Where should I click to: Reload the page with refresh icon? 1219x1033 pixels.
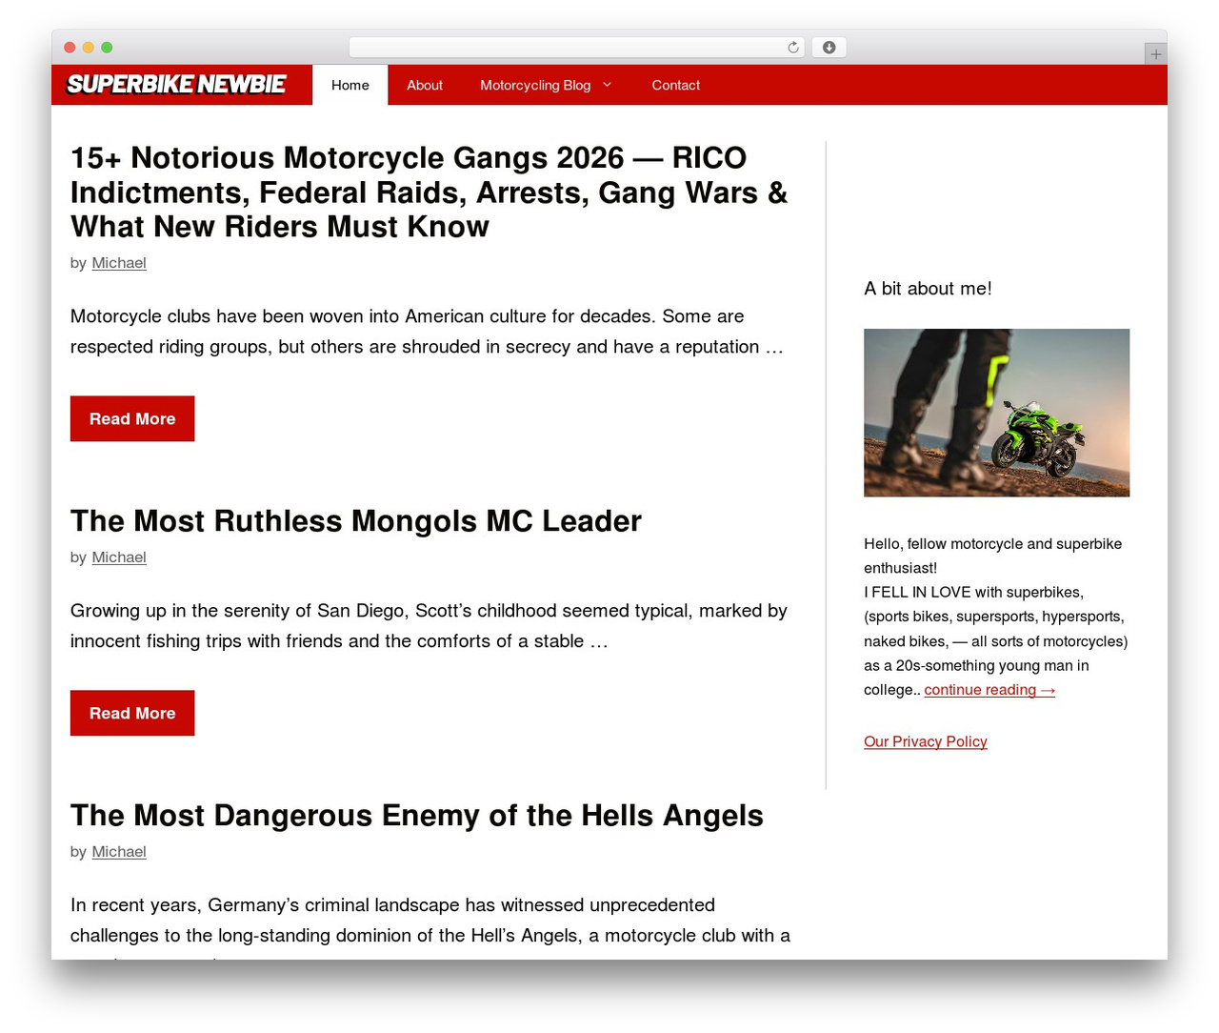point(792,48)
